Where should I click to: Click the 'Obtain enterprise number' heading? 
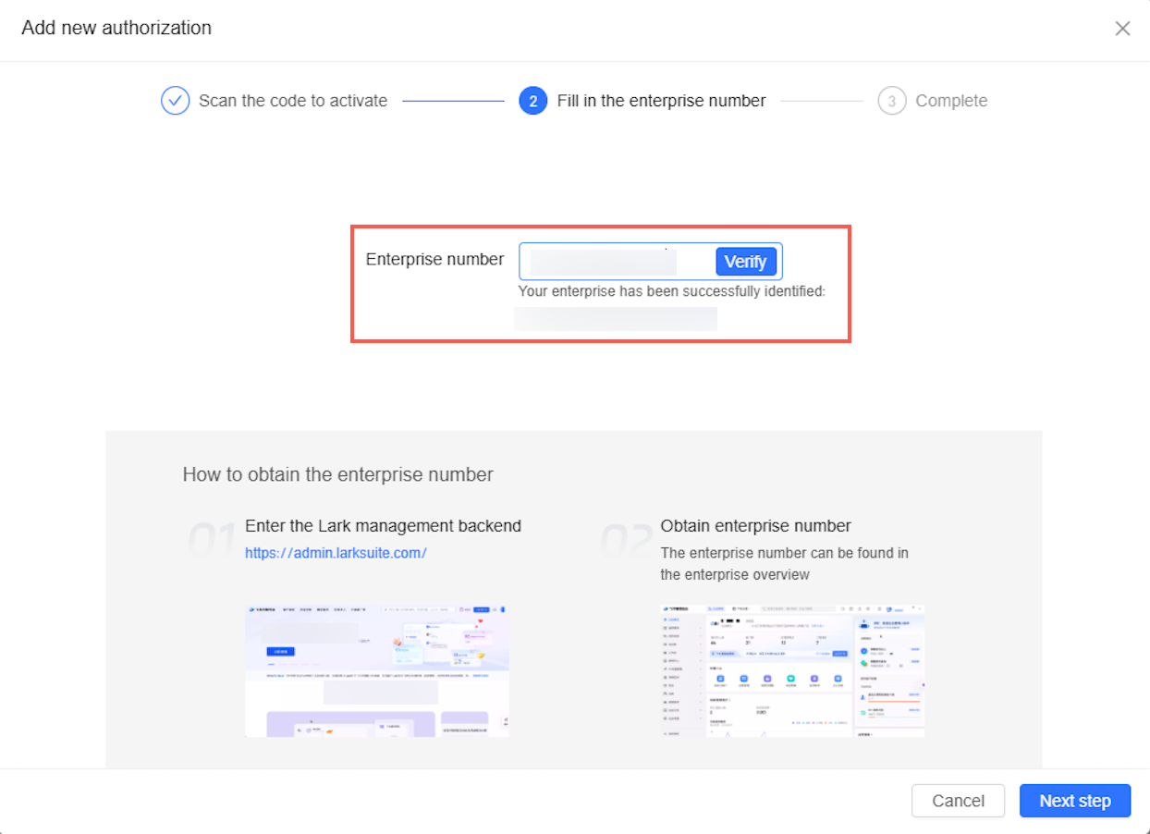click(x=755, y=526)
